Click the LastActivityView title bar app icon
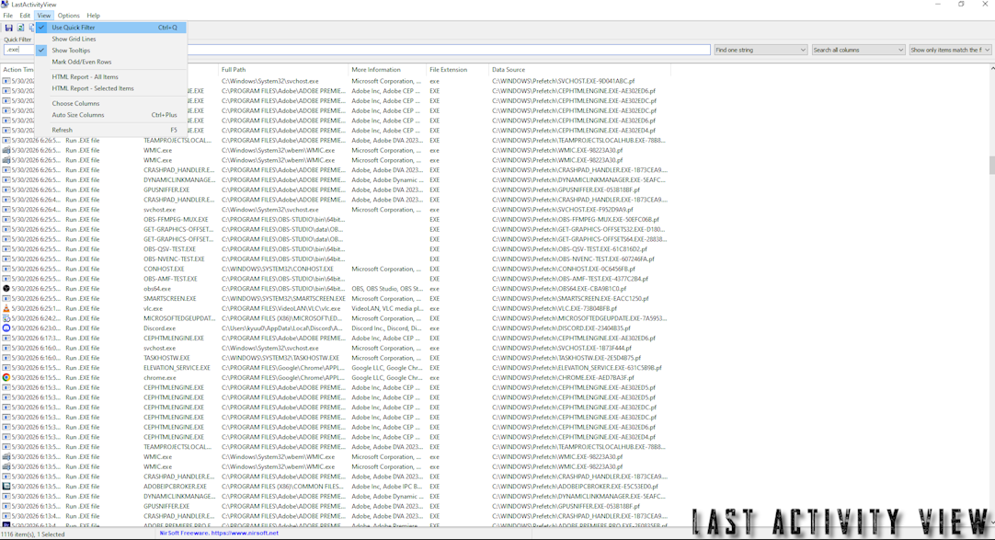The image size is (995, 540). (6, 5)
